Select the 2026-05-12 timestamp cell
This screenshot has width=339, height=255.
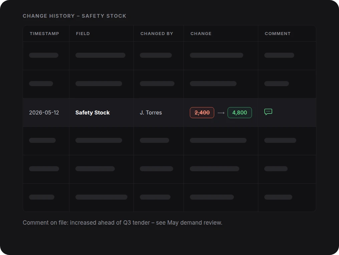pyautogui.click(x=46, y=112)
